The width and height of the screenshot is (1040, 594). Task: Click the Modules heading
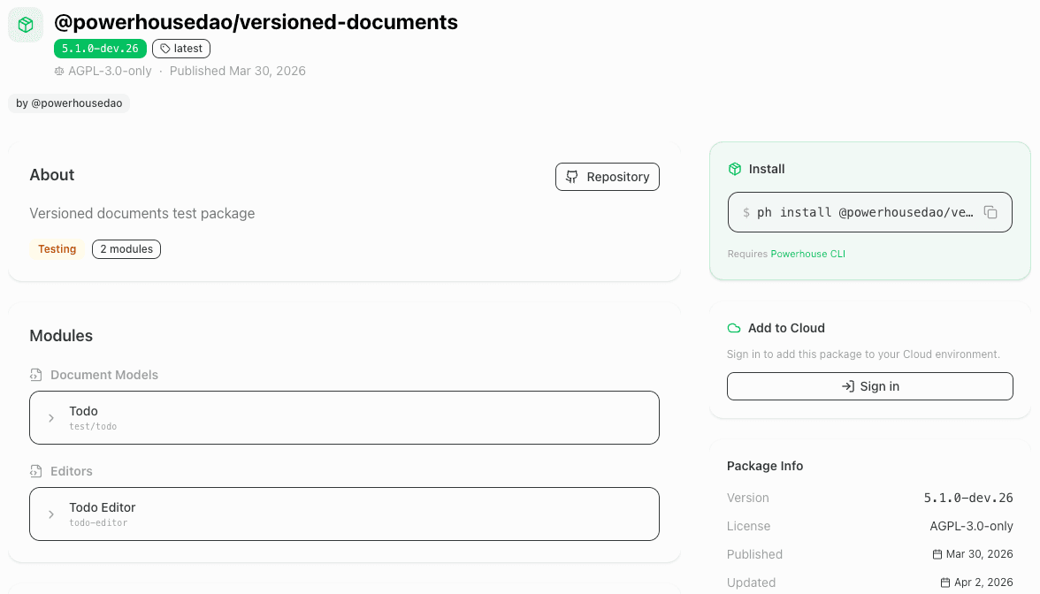[x=61, y=336]
